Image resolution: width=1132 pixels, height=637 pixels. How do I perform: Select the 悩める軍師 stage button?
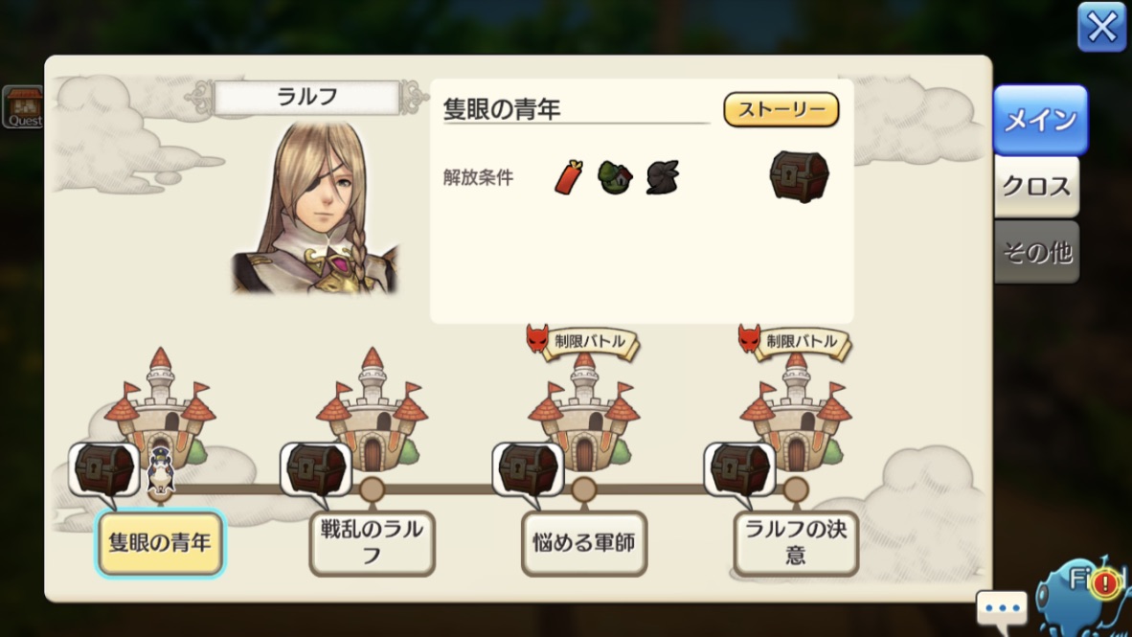tap(583, 543)
